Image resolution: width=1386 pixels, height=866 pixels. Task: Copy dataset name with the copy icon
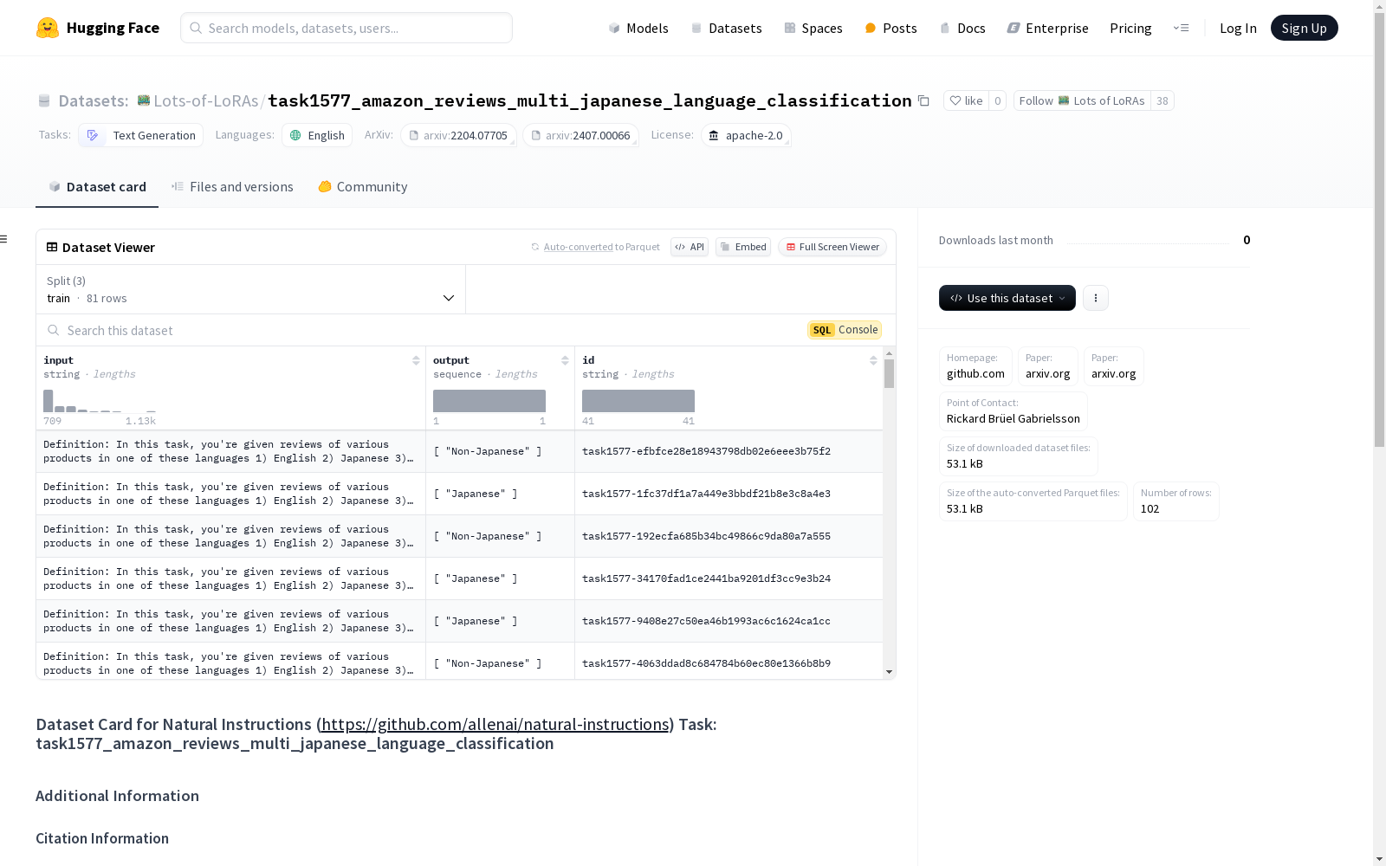pos(923,101)
